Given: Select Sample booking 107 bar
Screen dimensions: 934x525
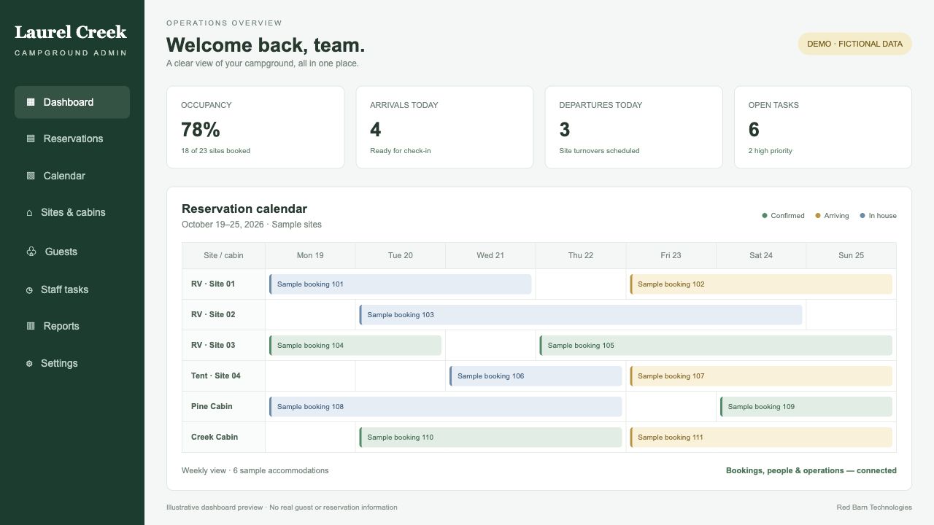Looking at the screenshot, I should [761, 376].
